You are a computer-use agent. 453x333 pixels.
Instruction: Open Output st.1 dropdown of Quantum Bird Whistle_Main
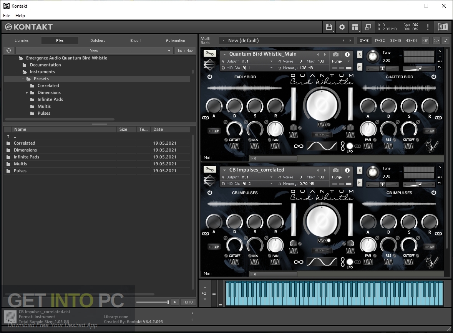pos(247,61)
